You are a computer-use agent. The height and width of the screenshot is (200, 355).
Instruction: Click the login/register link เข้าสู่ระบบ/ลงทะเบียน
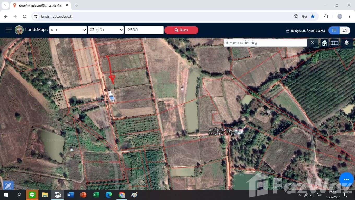[x=305, y=30]
